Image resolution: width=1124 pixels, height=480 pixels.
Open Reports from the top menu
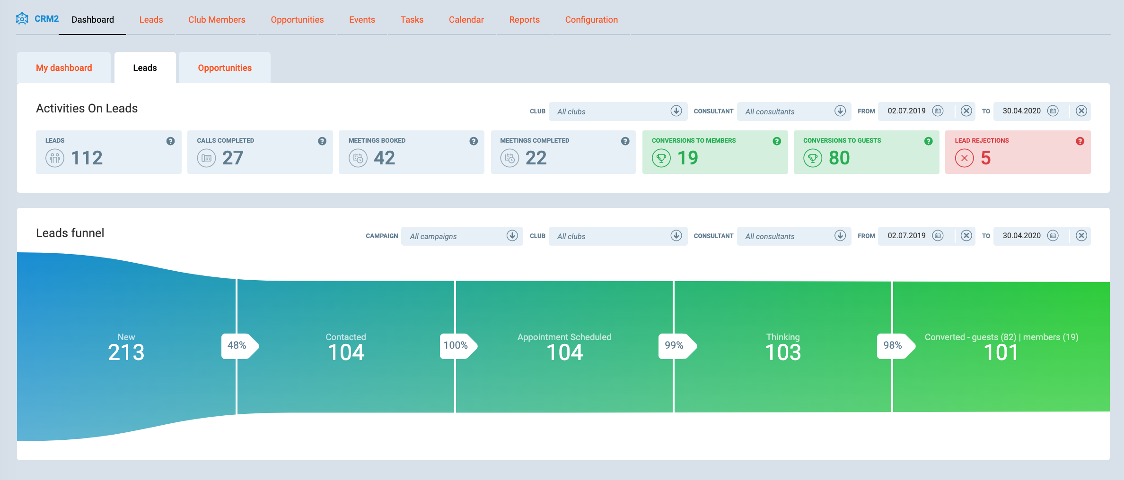click(524, 20)
